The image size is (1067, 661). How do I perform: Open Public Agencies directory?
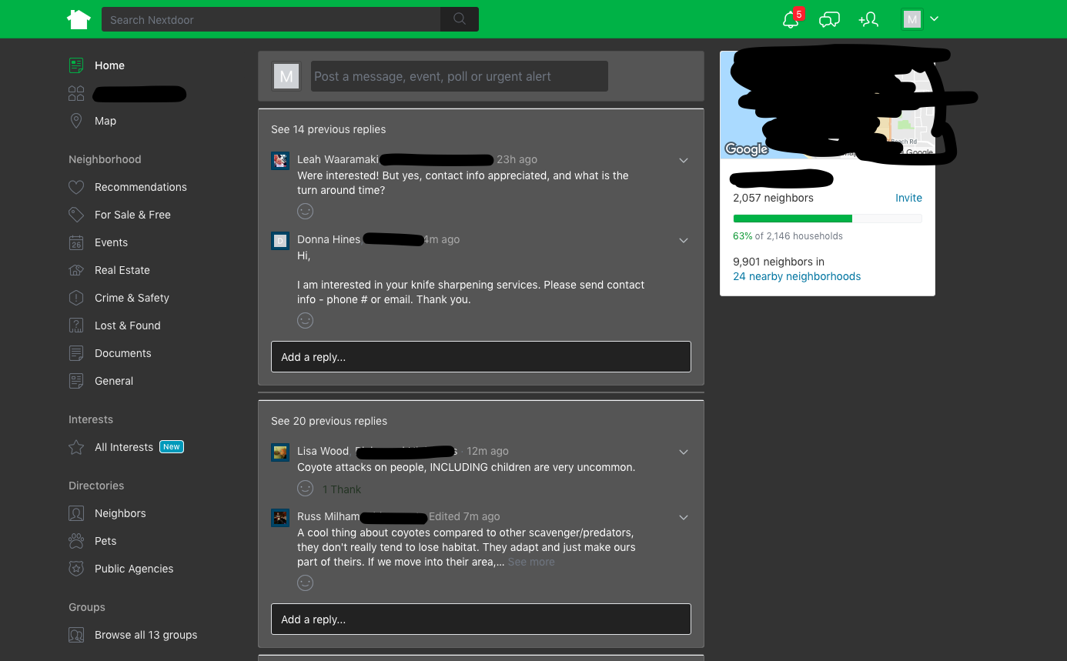pyautogui.click(x=134, y=569)
